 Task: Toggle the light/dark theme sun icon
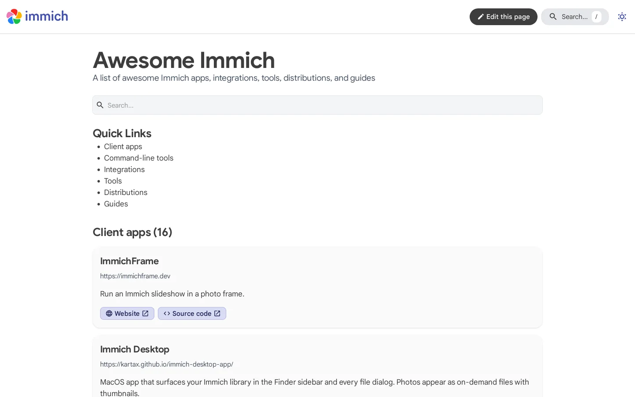[622, 17]
